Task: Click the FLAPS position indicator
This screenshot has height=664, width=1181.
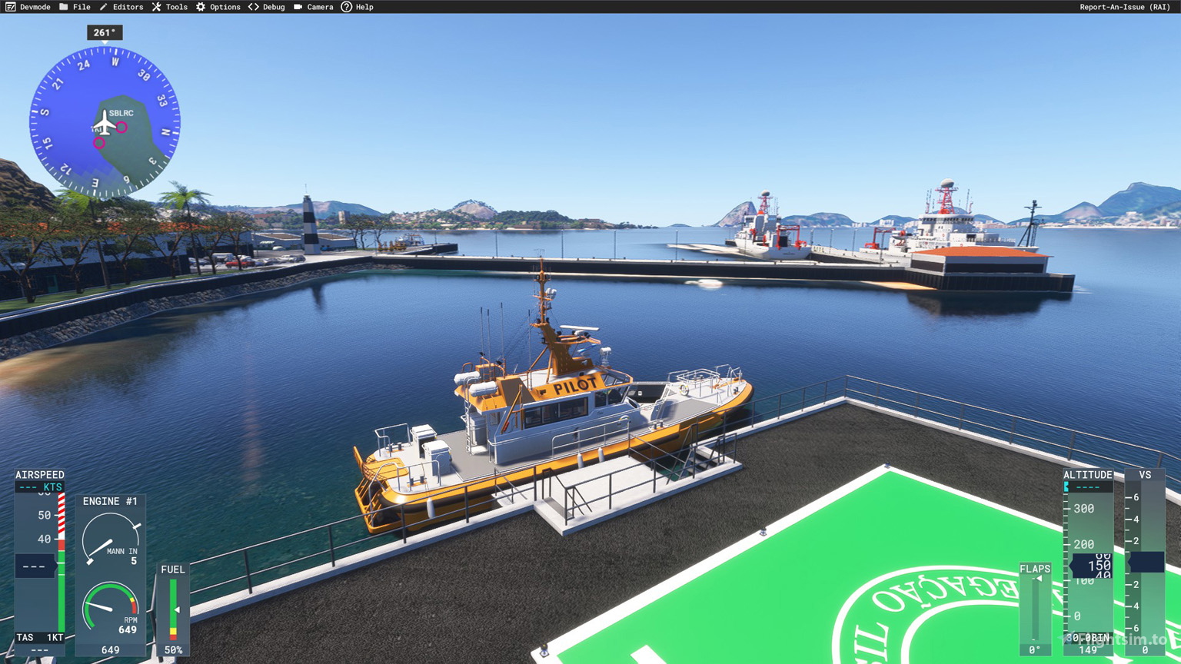Action: pos(1035,609)
